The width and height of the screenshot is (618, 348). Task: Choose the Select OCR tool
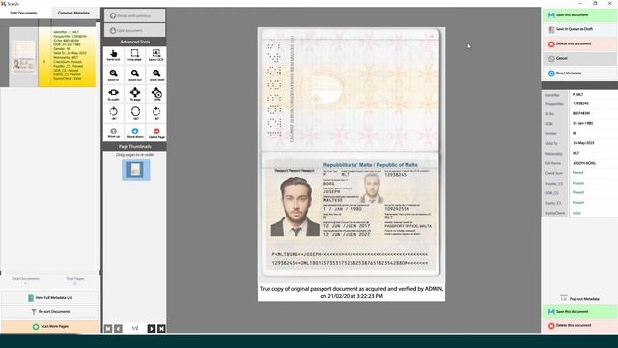click(x=156, y=55)
